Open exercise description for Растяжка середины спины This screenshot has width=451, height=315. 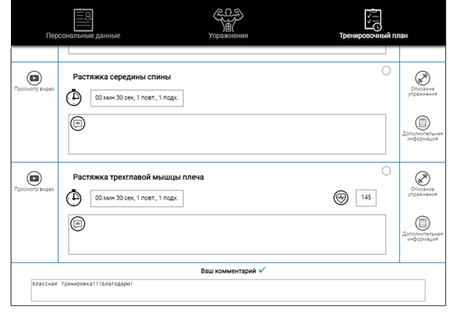click(422, 83)
